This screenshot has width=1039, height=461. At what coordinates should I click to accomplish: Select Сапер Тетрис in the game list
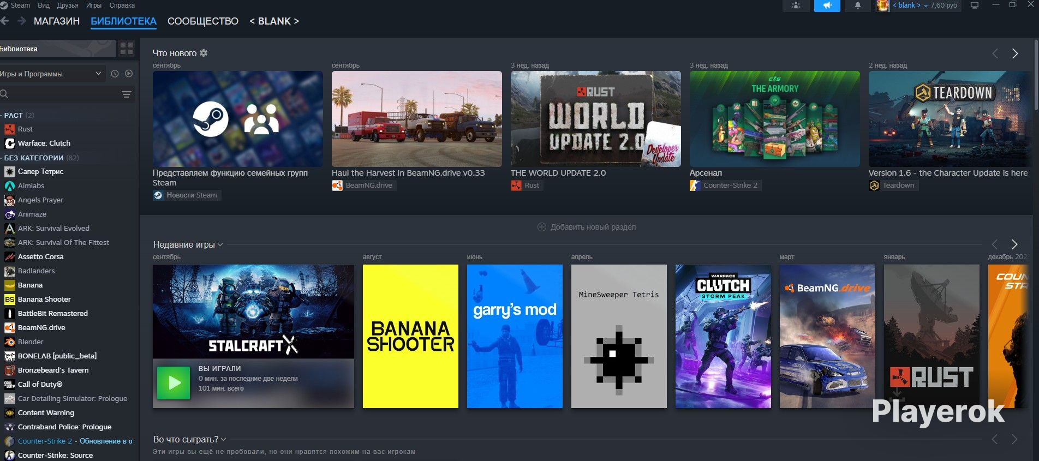[41, 172]
